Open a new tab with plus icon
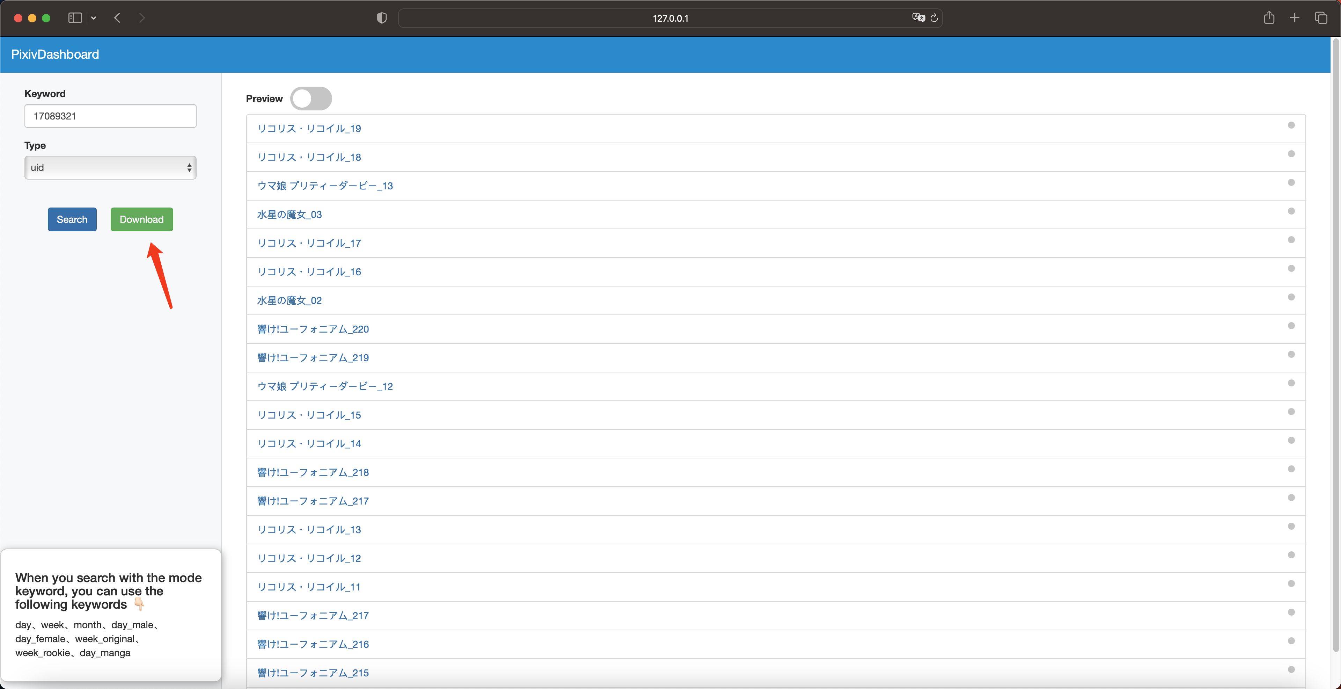Screen dimensions: 1341x689 [1295, 18]
